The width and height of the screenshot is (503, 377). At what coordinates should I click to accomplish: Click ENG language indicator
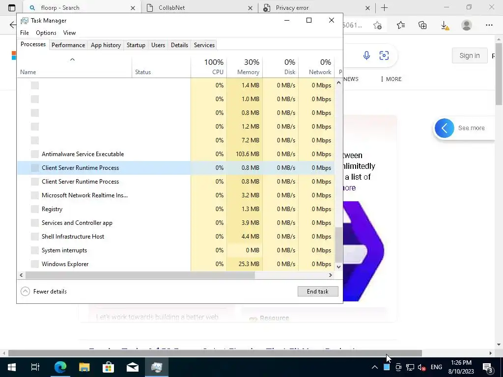point(436,367)
